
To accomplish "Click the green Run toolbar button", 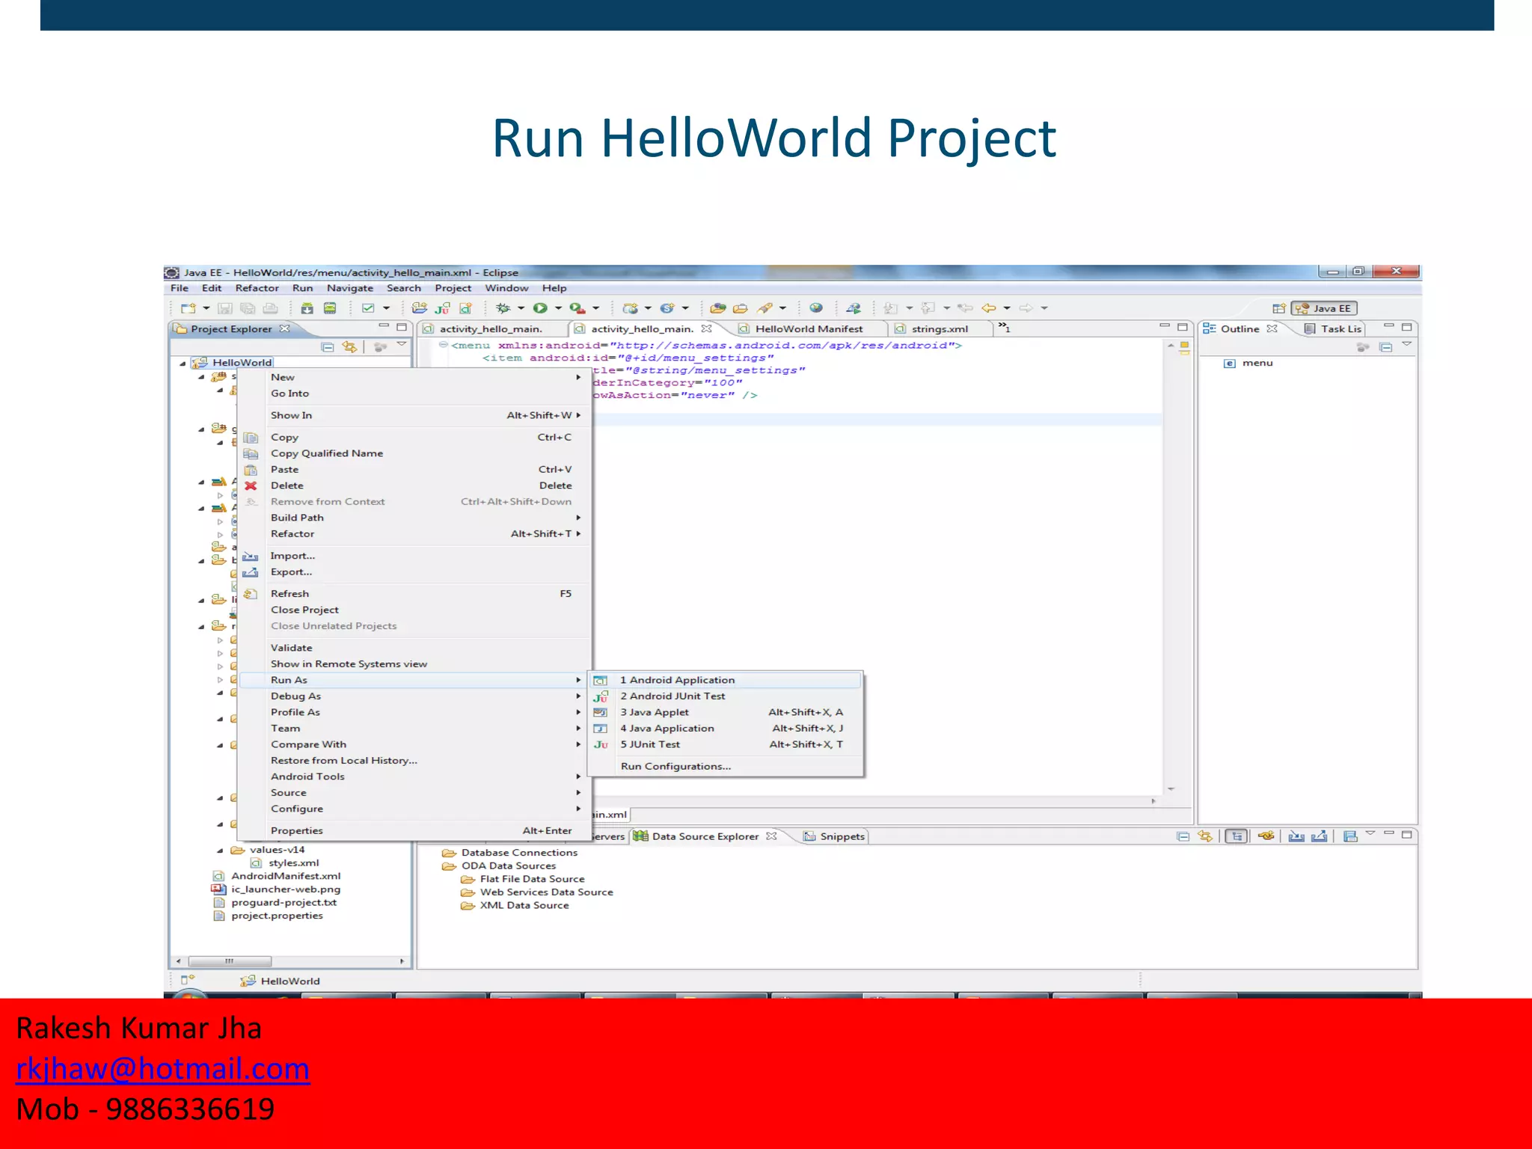I will point(539,308).
